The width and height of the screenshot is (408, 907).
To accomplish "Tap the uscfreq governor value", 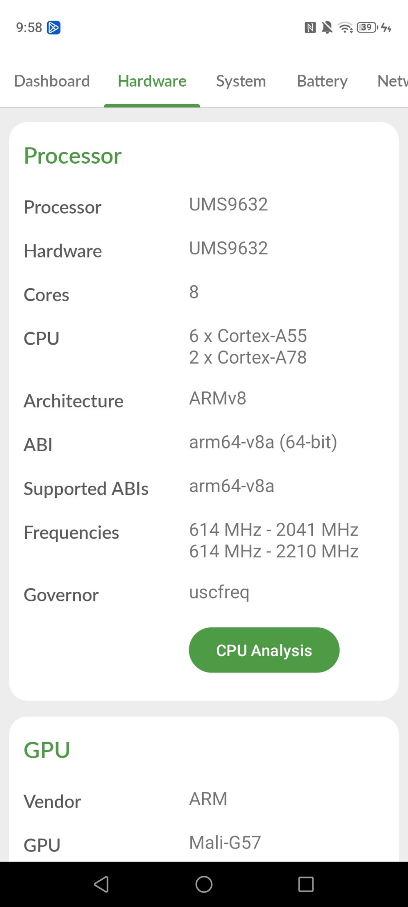I will click(x=219, y=592).
